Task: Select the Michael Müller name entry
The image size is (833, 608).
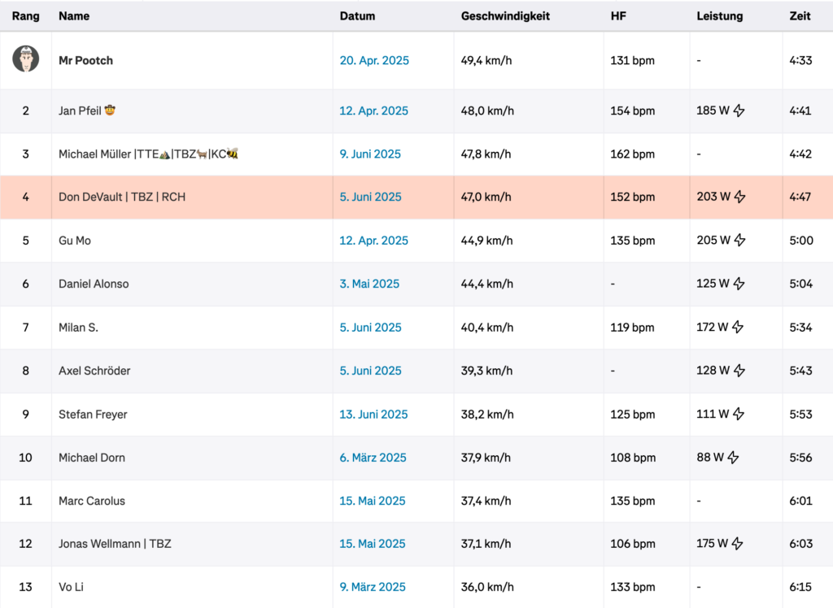Action: [148, 154]
